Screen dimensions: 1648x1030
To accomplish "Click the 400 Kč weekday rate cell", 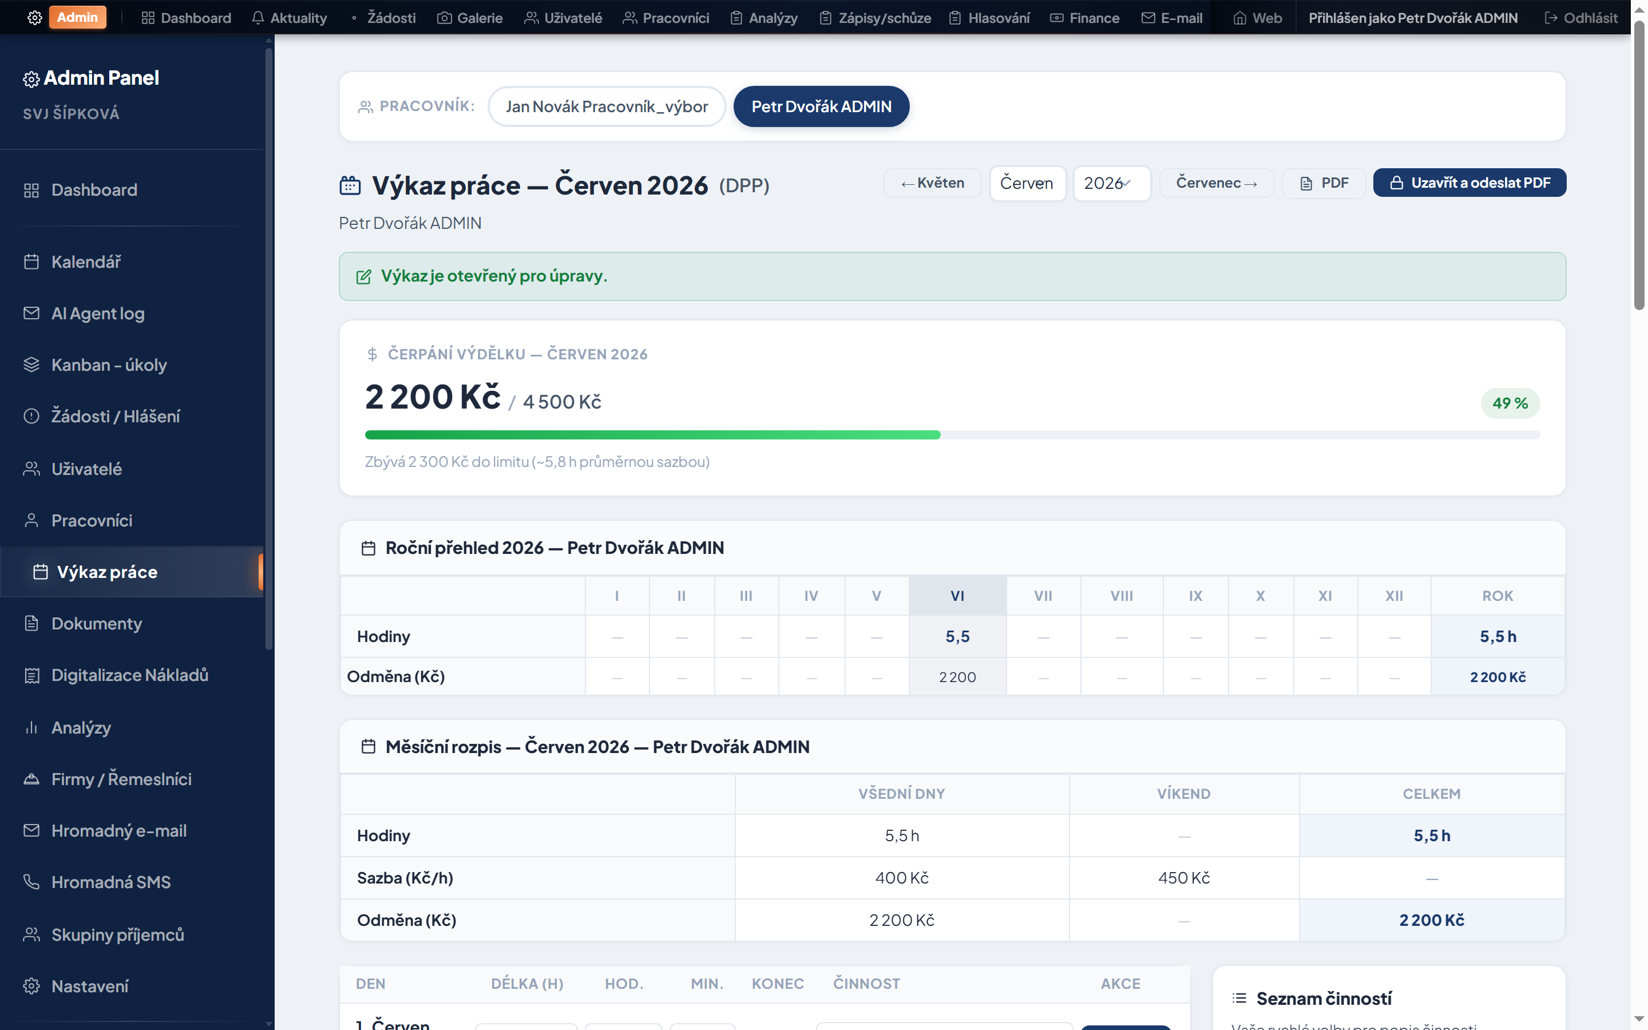I will pyautogui.click(x=902, y=878).
